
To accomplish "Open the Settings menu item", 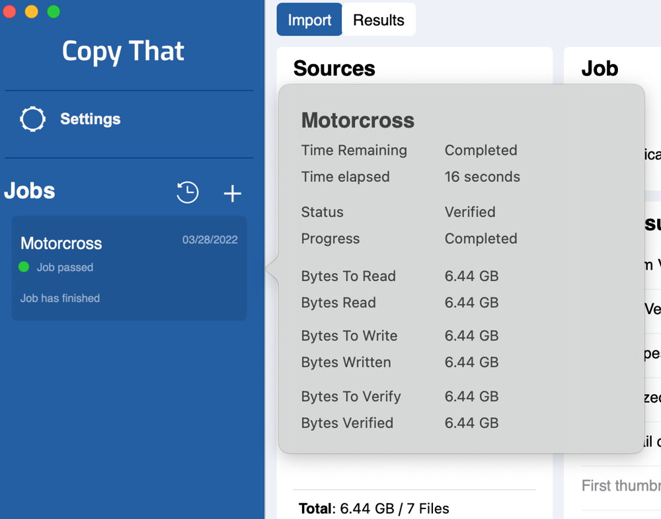I will click(90, 119).
